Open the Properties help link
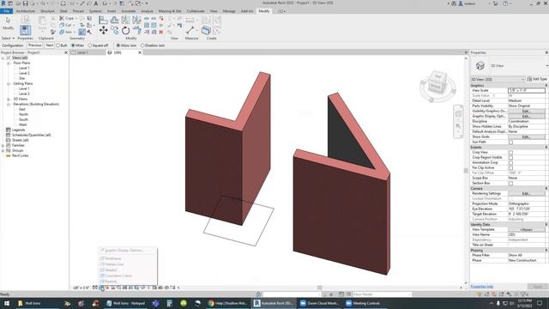 pos(482,287)
